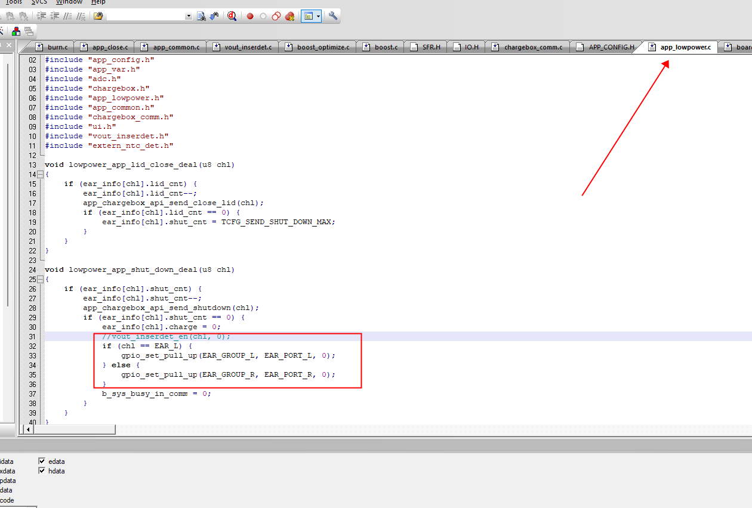Viewport: 752px width, 508px height.
Task: Open the Window menu
Action: (x=69, y=2)
